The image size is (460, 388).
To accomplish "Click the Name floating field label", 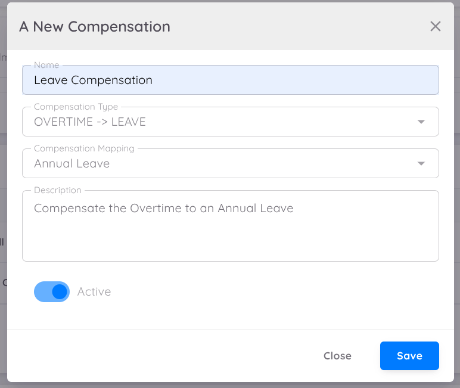I will point(46,65).
